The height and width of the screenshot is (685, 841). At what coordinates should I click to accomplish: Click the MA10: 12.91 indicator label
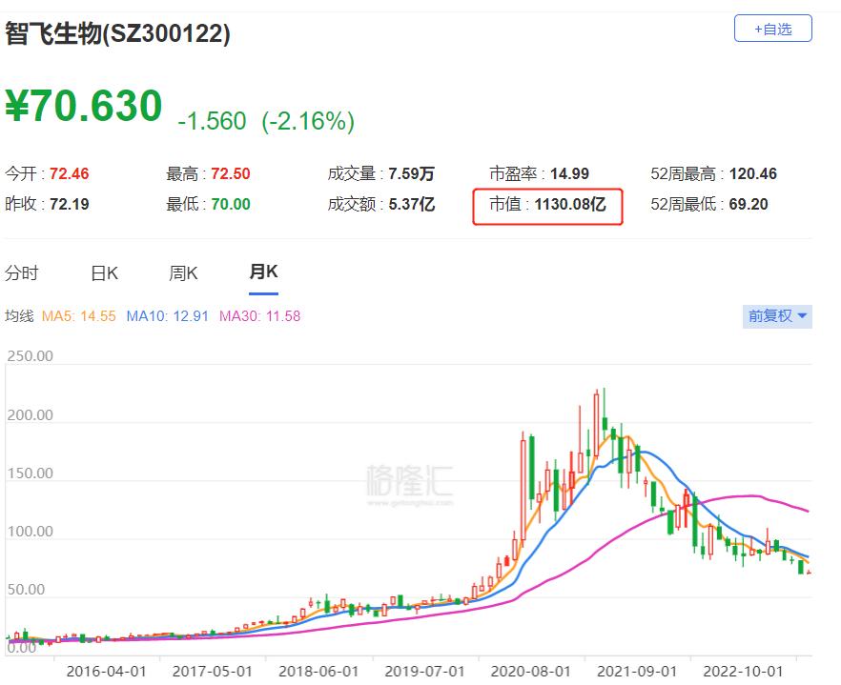coord(168,316)
